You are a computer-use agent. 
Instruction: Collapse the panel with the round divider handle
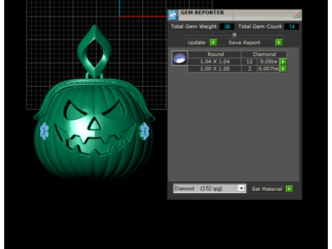[x=234, y=35]
